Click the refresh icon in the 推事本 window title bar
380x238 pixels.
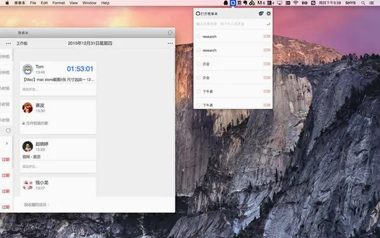170,32
